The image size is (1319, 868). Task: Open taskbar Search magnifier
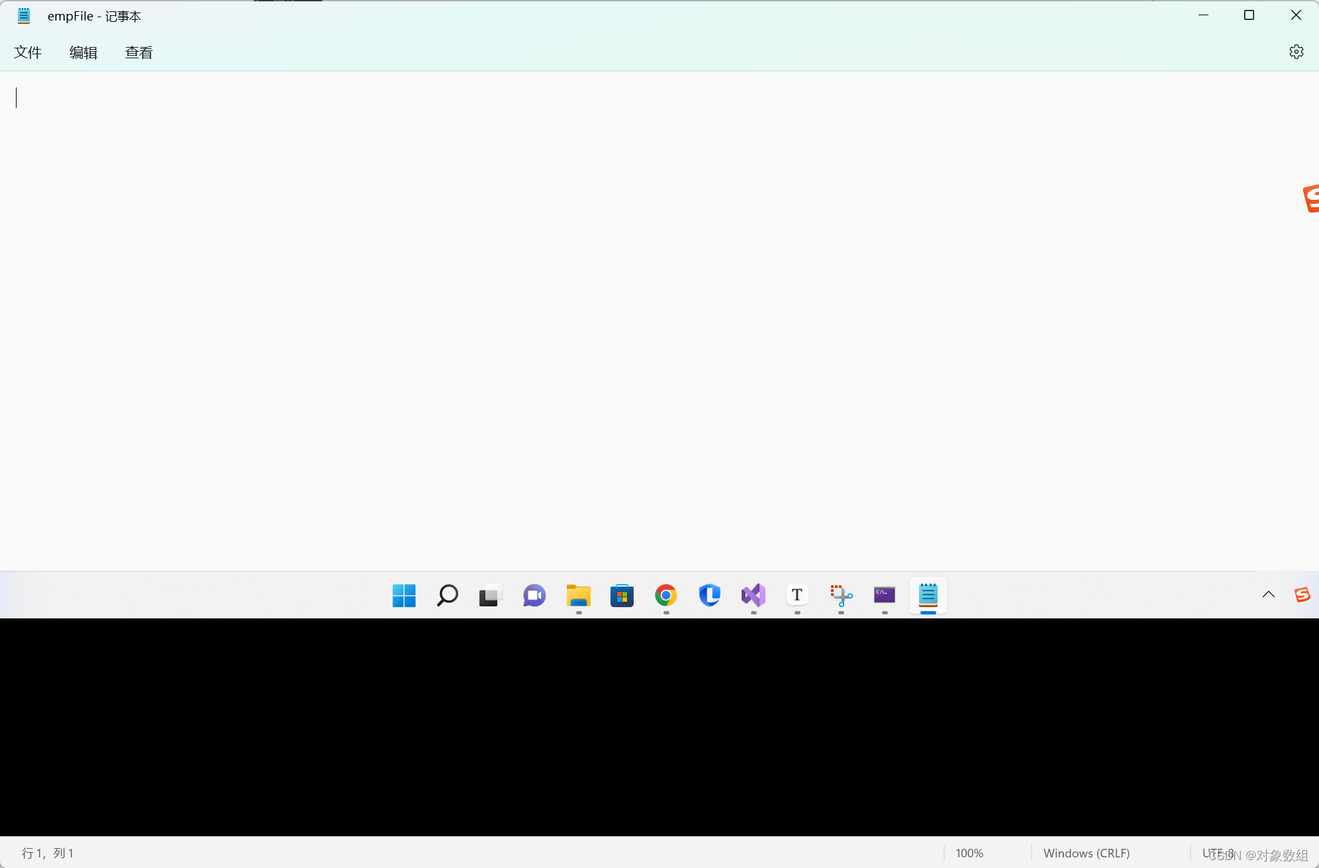pyautogui.click(x=448, y=595)
